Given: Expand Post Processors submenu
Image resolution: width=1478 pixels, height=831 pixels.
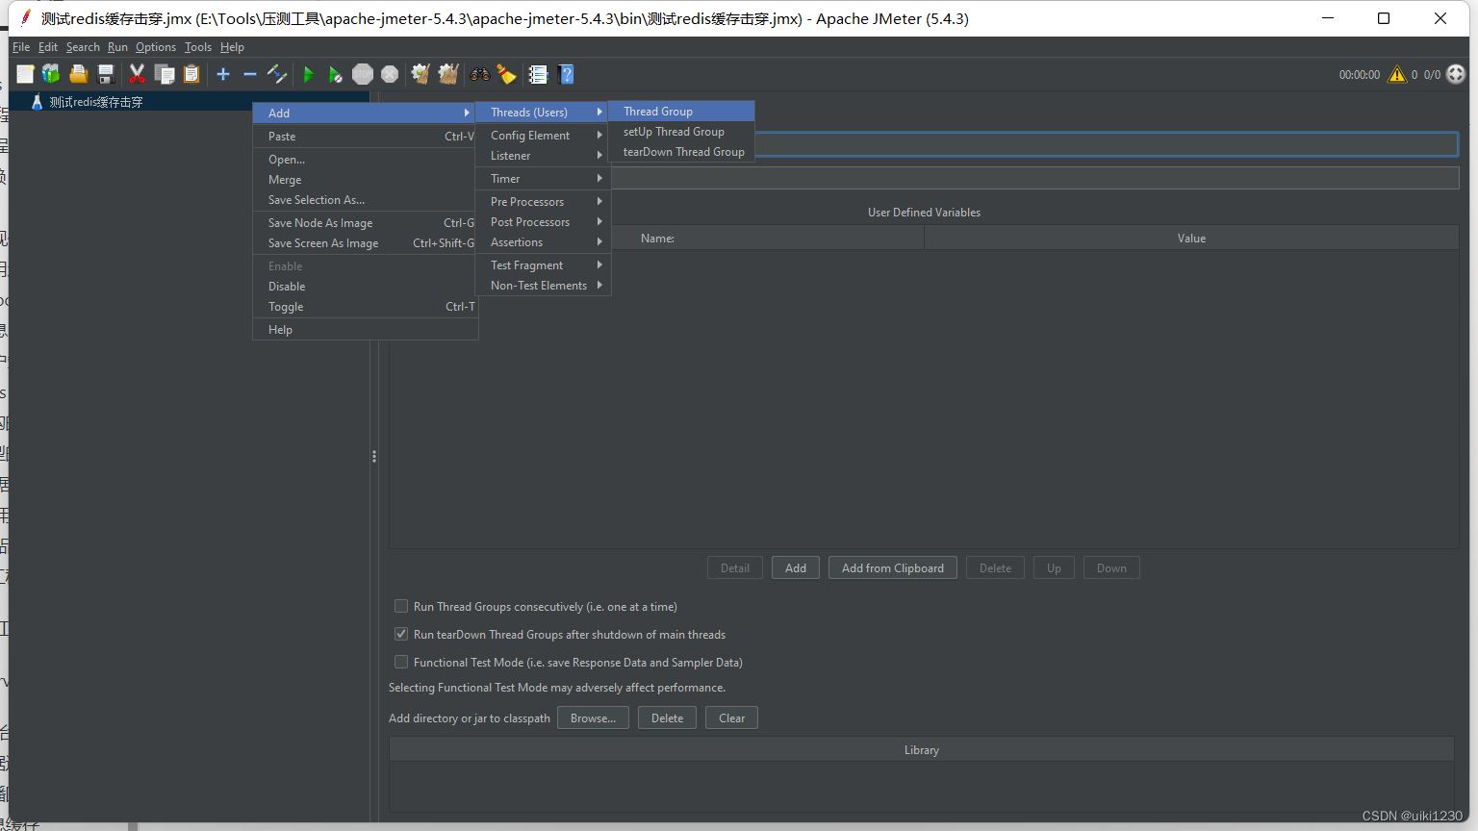Looking at the screenshot, I should pos(544,222).
